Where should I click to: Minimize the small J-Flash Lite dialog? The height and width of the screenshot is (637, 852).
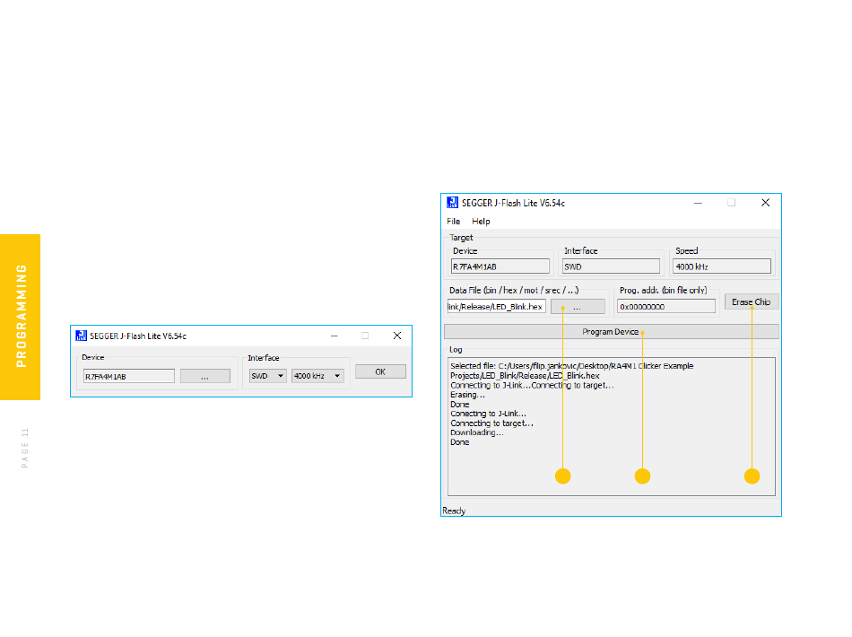point(335,336)
